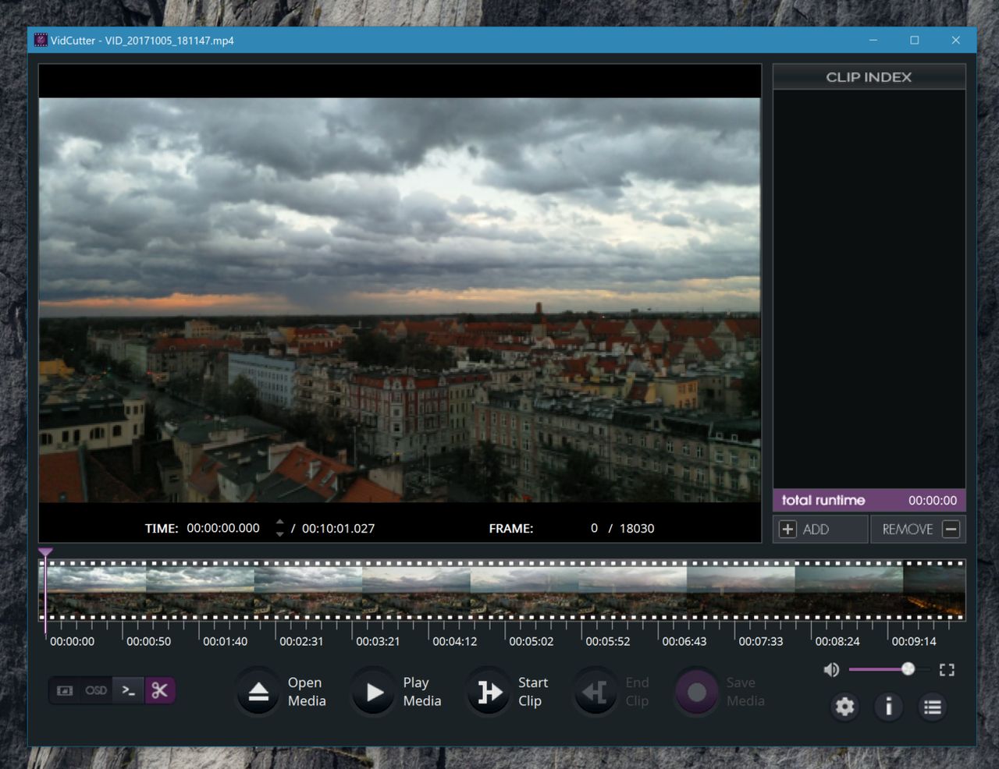Toggle the thumbnail timeline option
This screenshot has height=769, width=999.
(65, 690)
